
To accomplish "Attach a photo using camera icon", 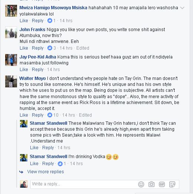I will [152, 184].
